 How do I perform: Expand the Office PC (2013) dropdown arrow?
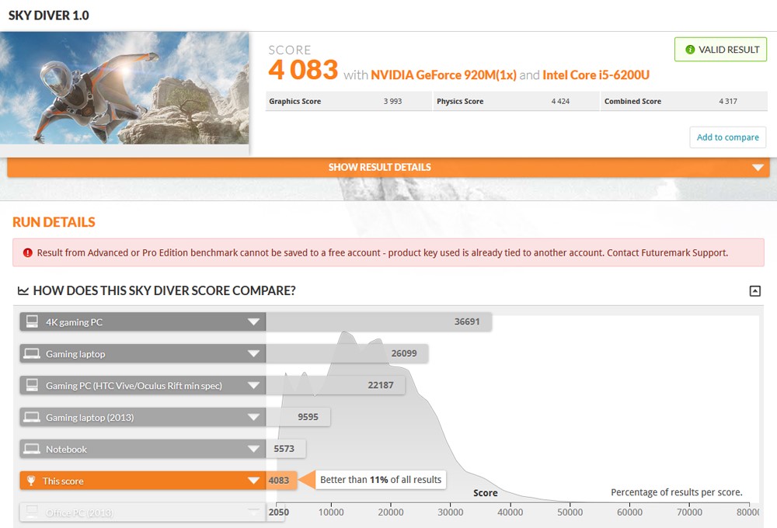pos(254,512)
